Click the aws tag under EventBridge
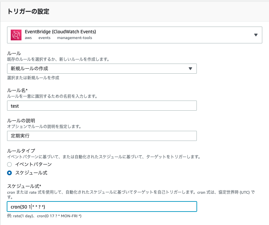The width and height of the screenshot is (269, 225). tap(28, 38)
